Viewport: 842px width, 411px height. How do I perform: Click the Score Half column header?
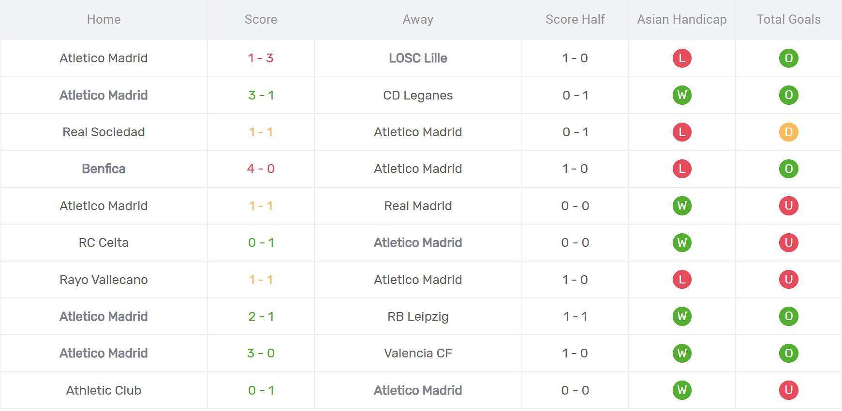(x=575, y=19)
